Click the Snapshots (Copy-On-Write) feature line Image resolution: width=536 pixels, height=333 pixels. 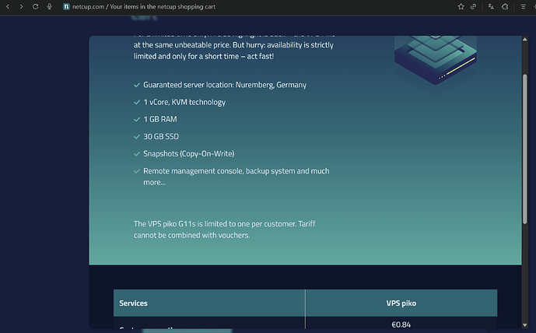click(188, 153)
